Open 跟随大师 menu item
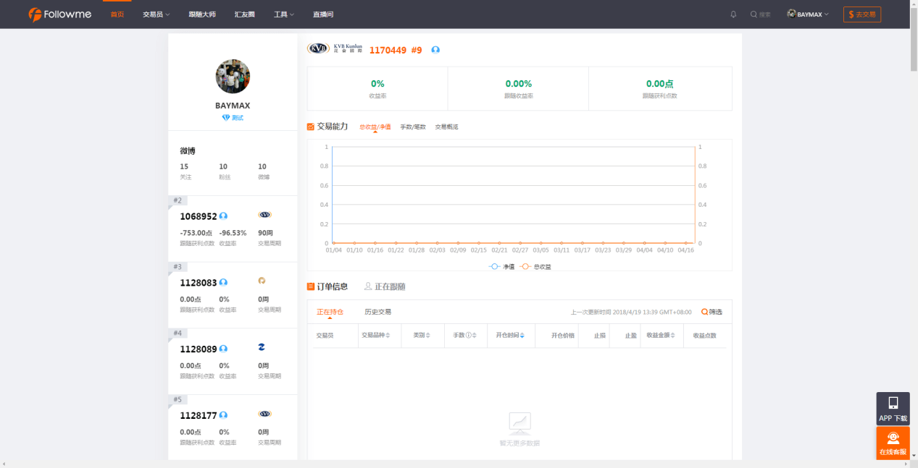This screenshot has height=468, width=918. point(201,14)
